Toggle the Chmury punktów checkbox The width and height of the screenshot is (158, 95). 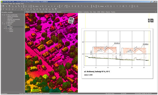coord(4,15)
